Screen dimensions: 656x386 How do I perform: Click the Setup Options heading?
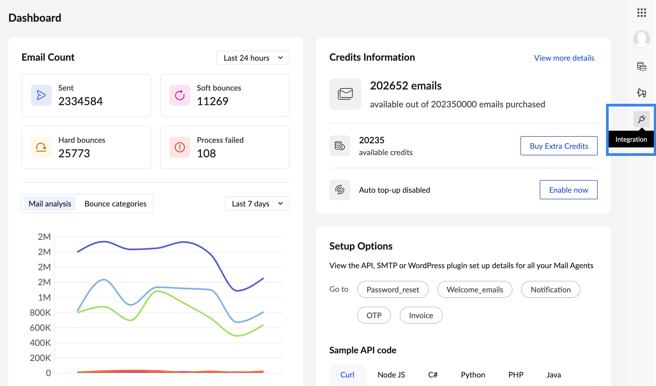coord(361,246)
